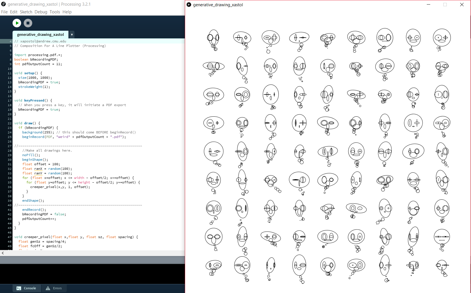This screenshot has height=293, width=471.
Task: Click the 'import processing.pdf.*;' line
Action: point(38,55)
